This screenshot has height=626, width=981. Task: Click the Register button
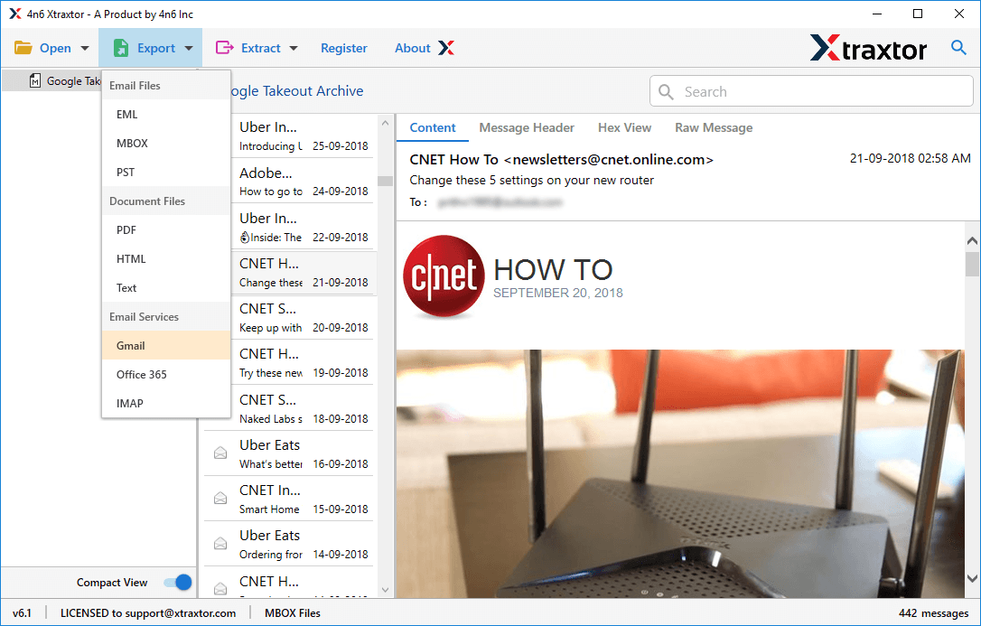[x=344, y=48]
